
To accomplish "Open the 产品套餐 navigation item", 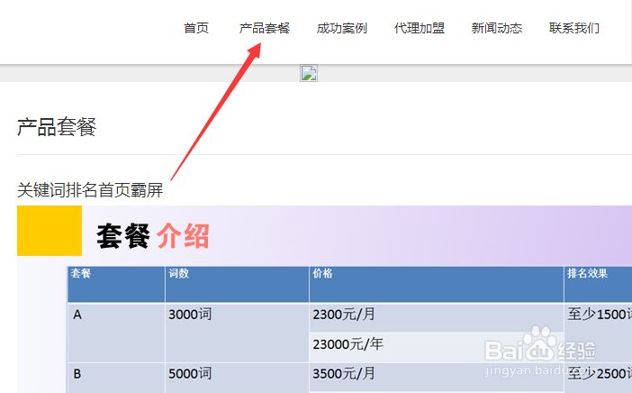I will 265,28.
